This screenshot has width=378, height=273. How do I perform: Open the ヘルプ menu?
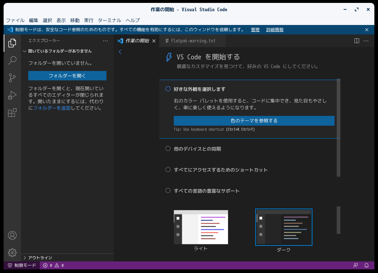click(133, 20)
